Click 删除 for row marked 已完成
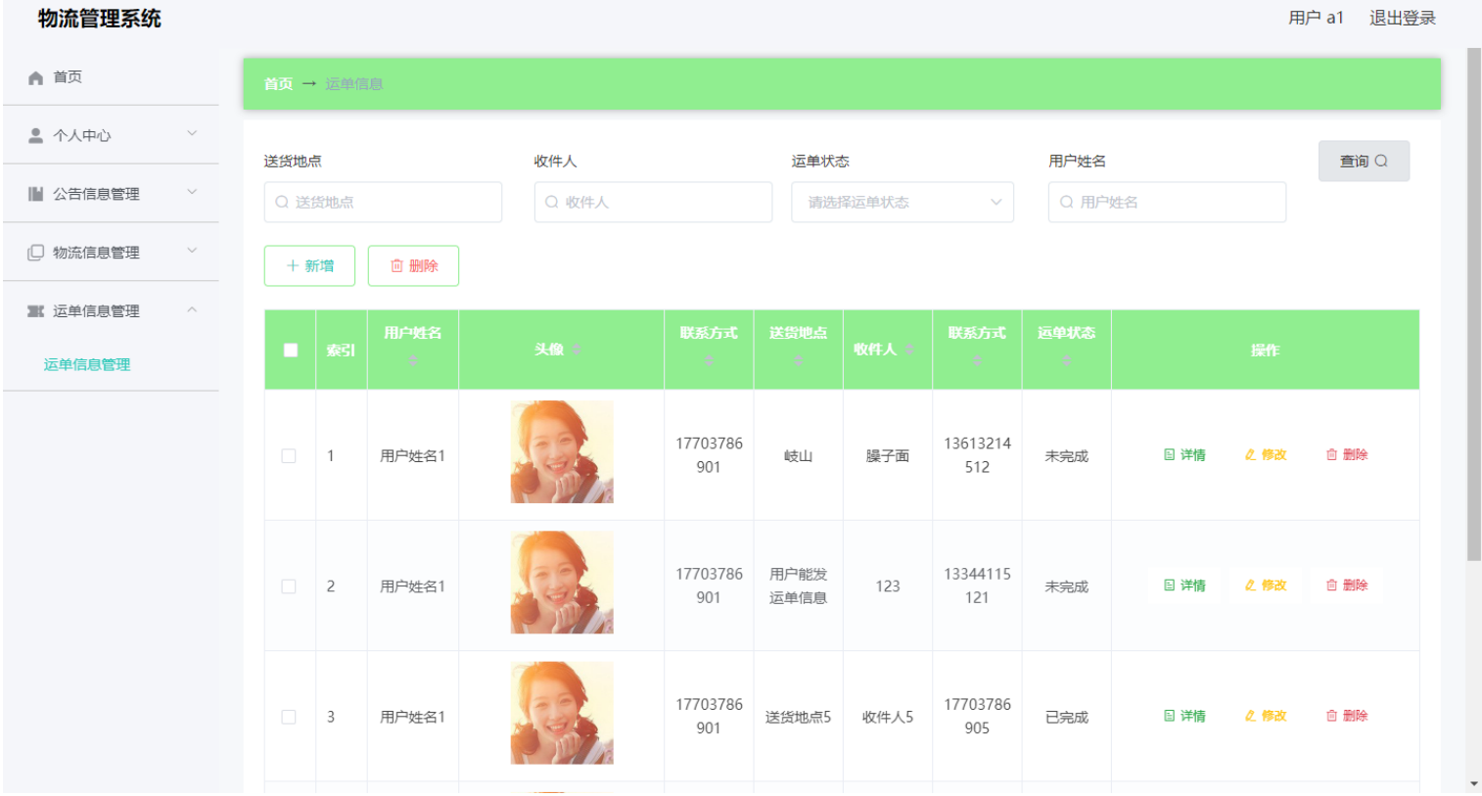 (1347, 717)
